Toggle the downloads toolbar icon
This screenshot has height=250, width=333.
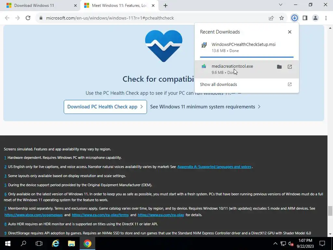(294, 18)
